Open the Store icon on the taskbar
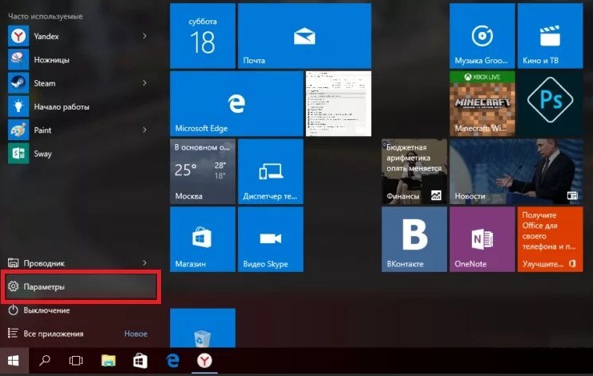This screenshot has height=376, width=593. (140, 361)
